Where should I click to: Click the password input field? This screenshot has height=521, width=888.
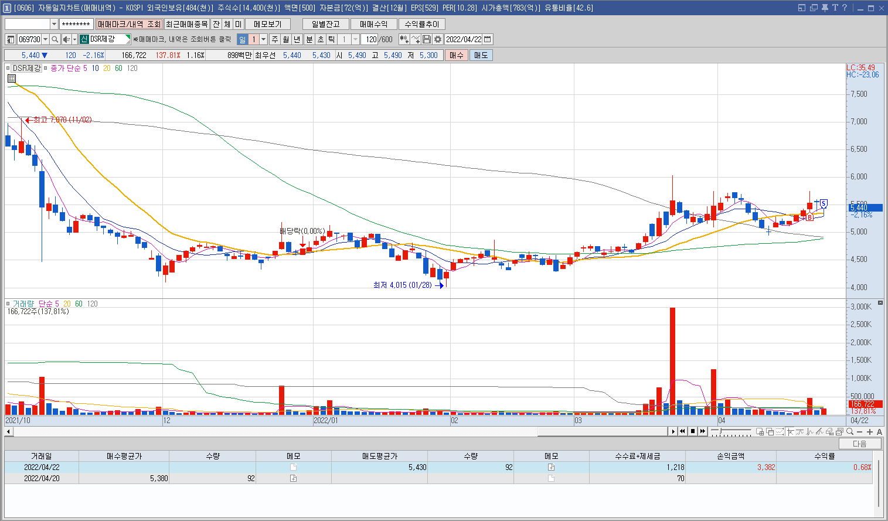76,24
